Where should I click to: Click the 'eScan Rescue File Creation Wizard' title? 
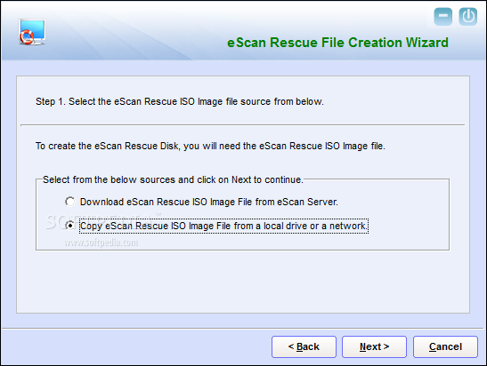pos(338,43)
